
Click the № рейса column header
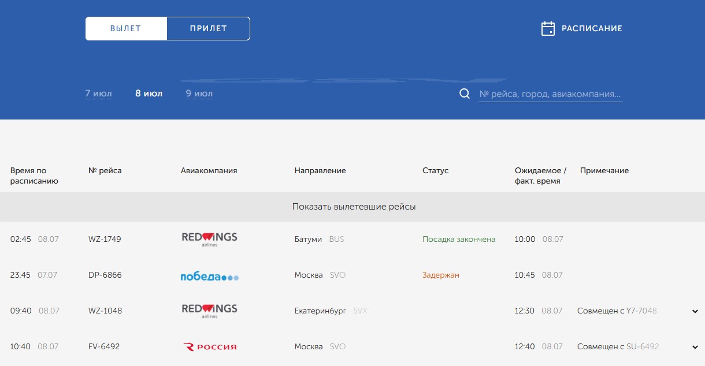[x=105, y=170]
